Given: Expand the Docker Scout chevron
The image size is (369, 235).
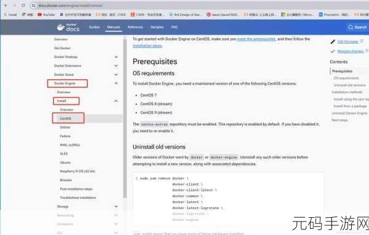Looking at the screenshot, I should [116, 74].
